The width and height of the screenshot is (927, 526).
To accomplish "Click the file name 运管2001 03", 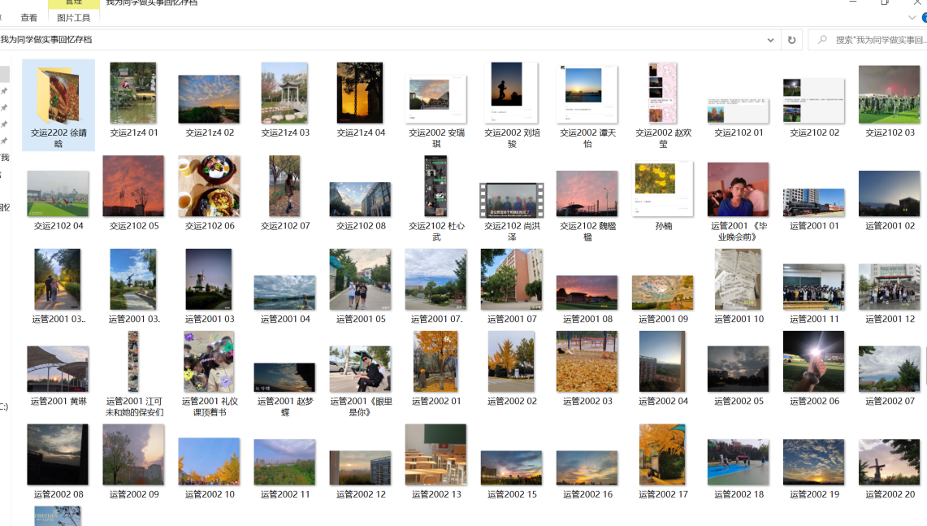I will pos(210,319).
